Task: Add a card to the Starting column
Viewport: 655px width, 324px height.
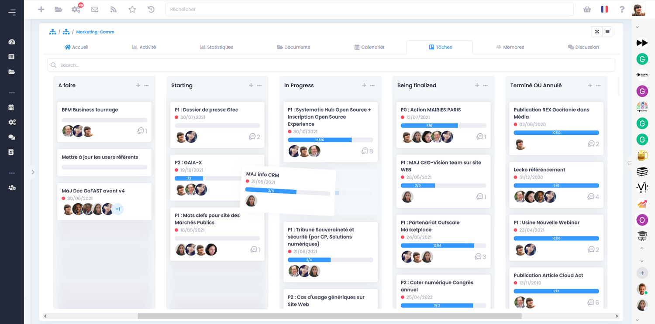Action: click(251, 85)
